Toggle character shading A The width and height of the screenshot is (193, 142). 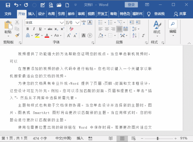[84, 35]
